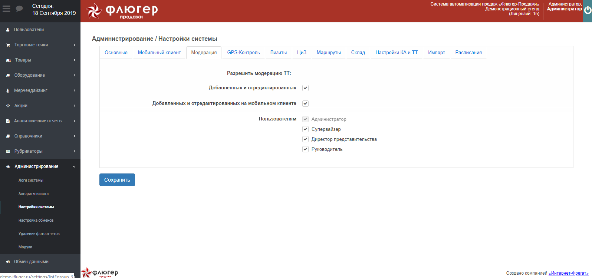Click the Руководитель label text

327,149
